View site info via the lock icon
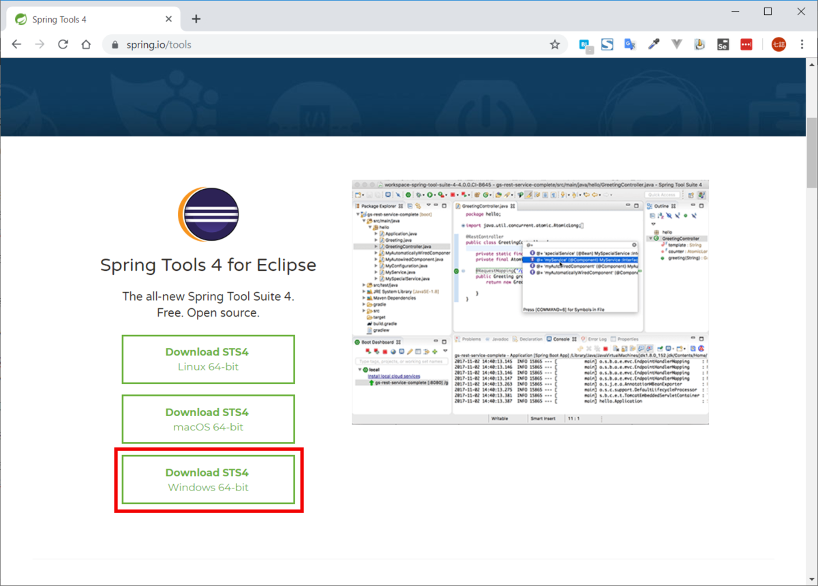 click(x=115, y=44)
